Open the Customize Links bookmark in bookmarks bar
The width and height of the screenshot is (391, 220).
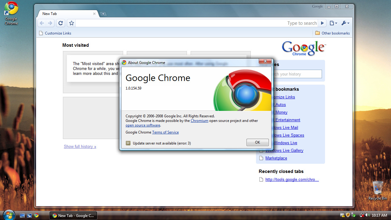[x=55, y=33]
